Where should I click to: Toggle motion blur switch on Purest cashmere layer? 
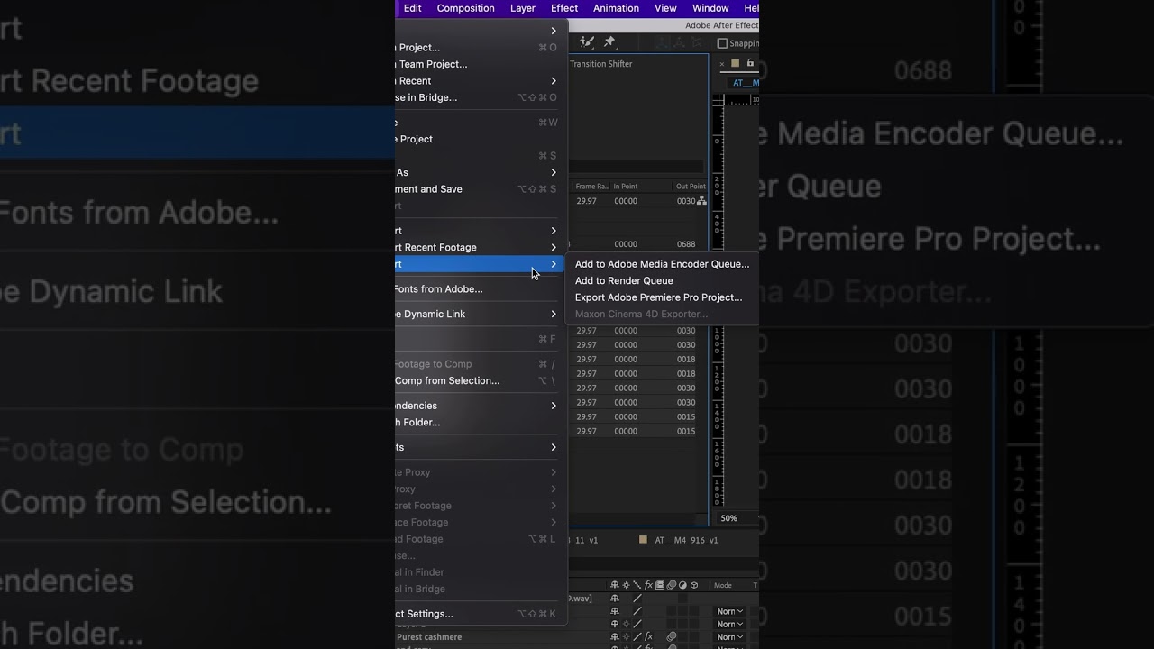[672, 636]
